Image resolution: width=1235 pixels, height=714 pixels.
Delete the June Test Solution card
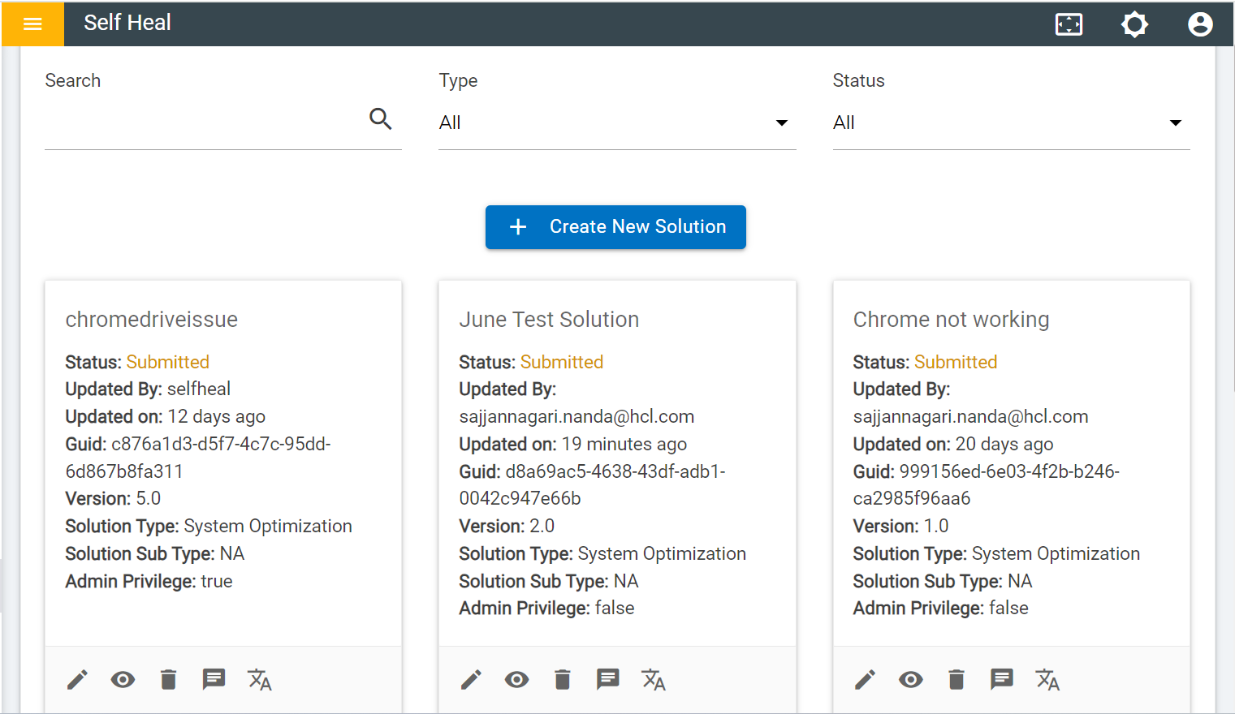tap(563, 680)
